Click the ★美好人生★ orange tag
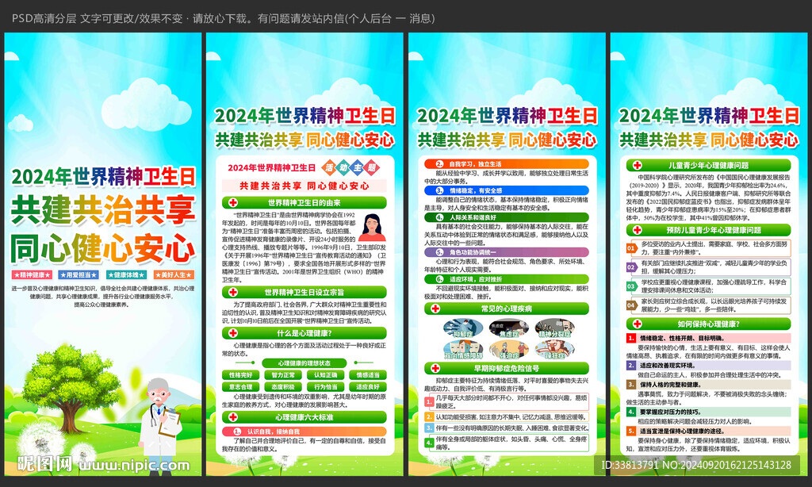Viewport: 812px width, 487px height. (174, 274)
